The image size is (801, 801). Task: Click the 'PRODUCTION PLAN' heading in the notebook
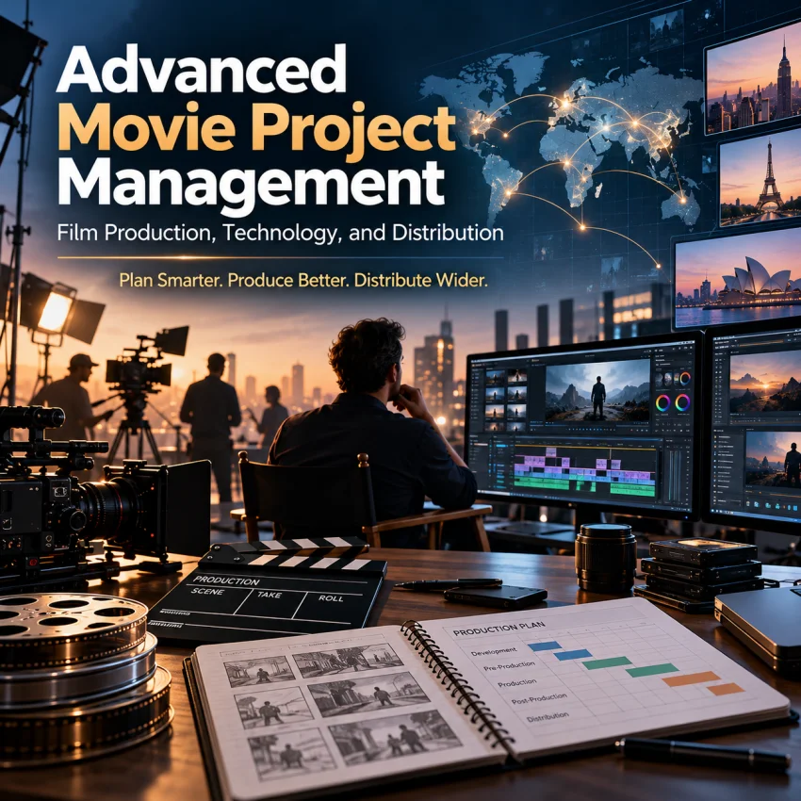499,629
